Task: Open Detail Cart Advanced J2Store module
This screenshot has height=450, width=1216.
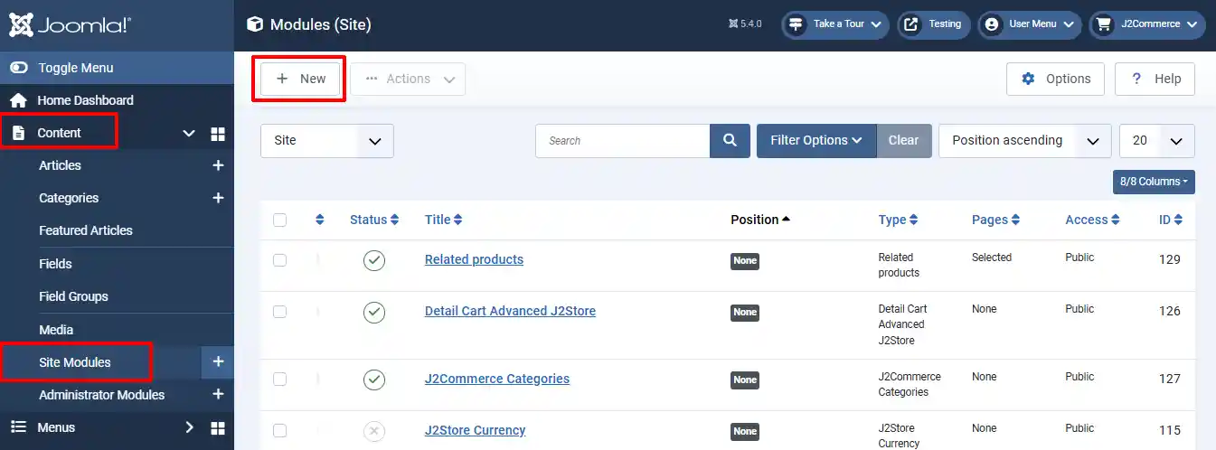Action: [510, 311]
